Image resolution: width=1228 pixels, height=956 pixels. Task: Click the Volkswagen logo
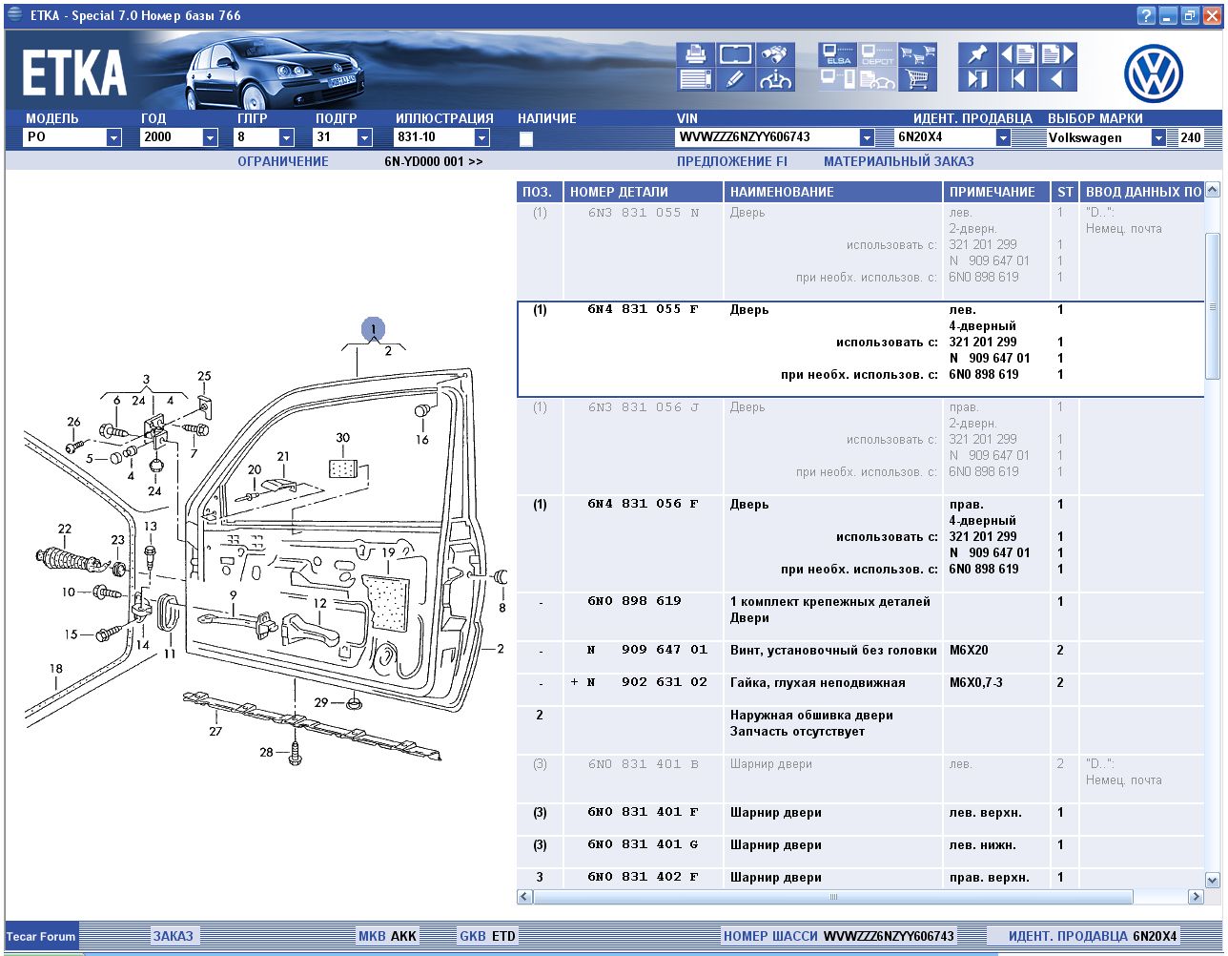[x=1153, y=73]
